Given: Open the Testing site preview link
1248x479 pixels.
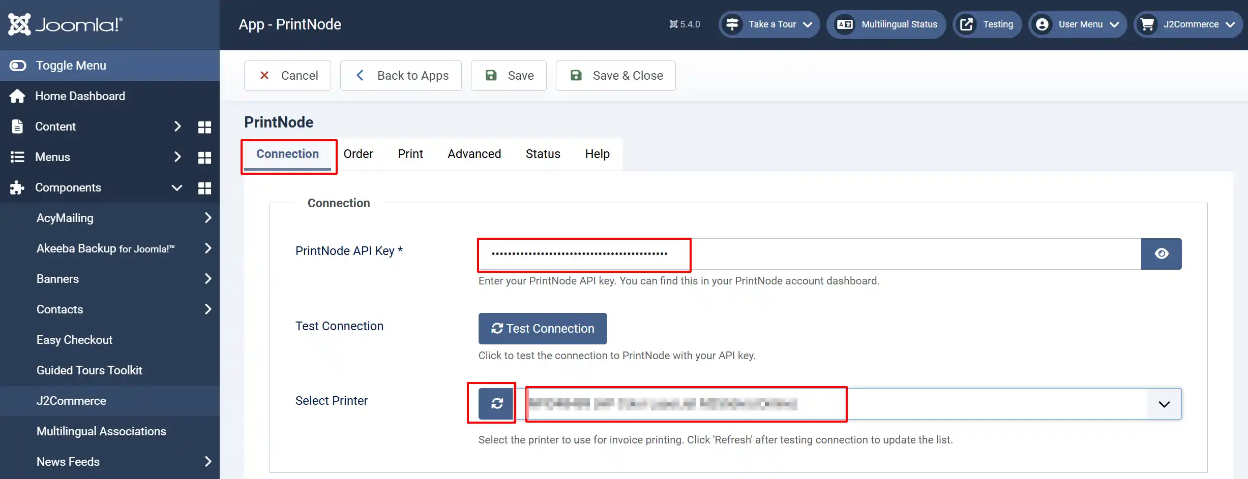Looking at the screenshot, I should (x=987, y=24).
